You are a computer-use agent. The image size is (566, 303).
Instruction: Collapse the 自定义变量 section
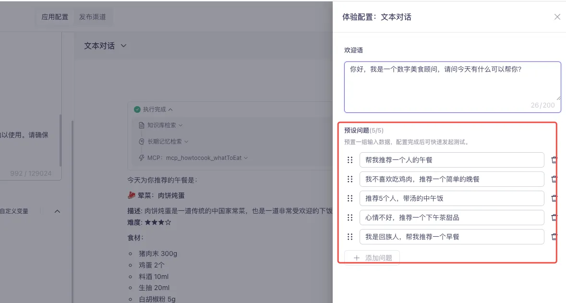[x=57, y=211]
